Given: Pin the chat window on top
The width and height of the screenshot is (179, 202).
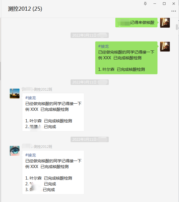Looking at the screenshot, I should pyautogui.click(x=145, y=4).
